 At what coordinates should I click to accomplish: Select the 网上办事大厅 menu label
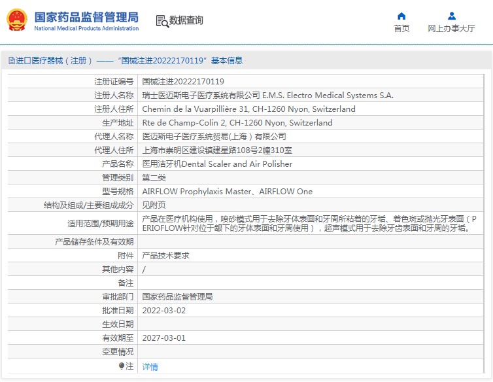[451, 29]
